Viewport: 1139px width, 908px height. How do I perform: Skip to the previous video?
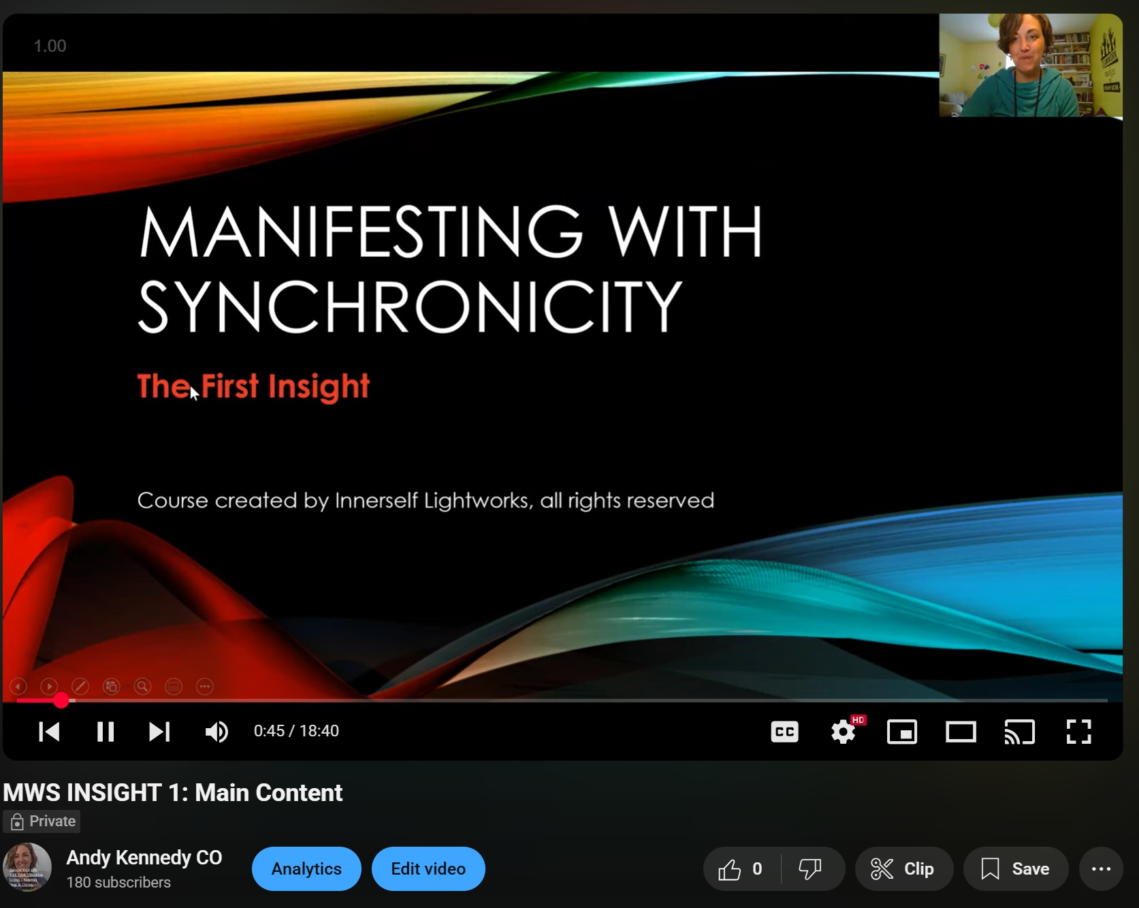[x=49, y=732]
